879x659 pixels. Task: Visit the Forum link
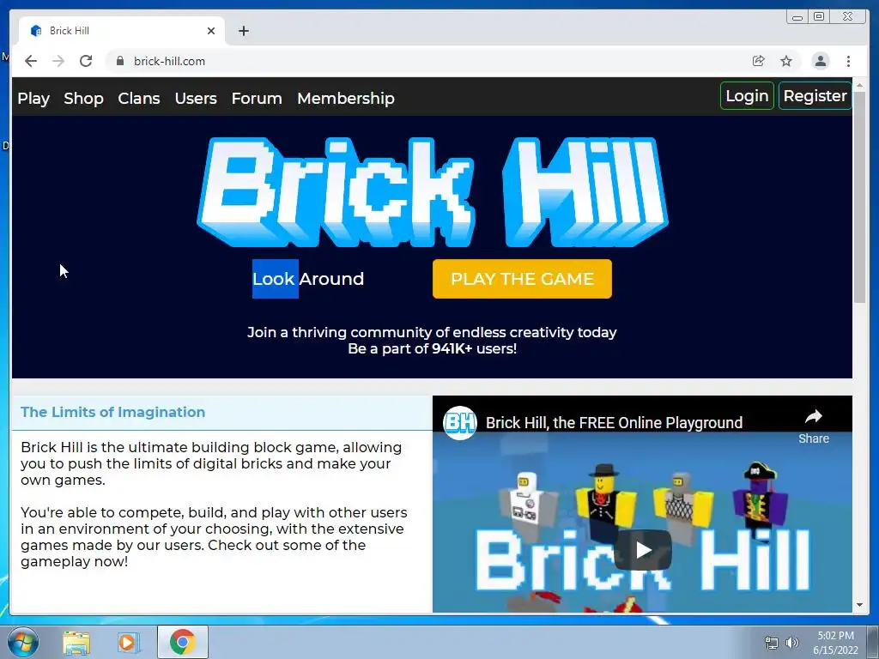pyautogui.click(x=257, y=98)
